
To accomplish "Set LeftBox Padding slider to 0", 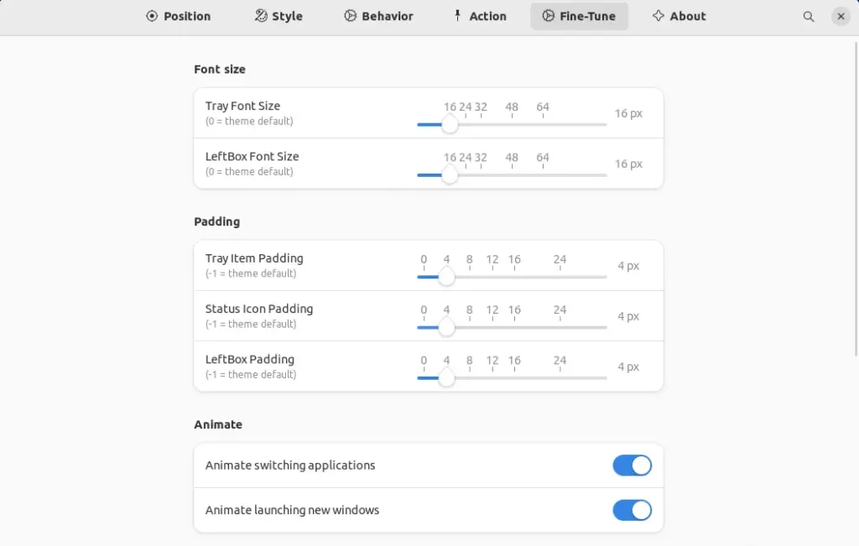I will coord(424,377).
